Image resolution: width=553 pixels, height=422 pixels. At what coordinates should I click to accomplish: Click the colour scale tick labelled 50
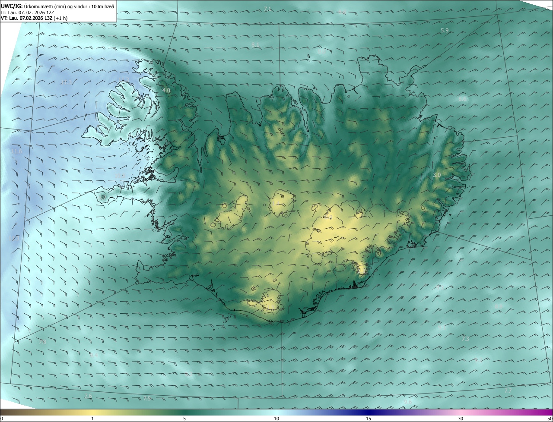click(550, 419)
